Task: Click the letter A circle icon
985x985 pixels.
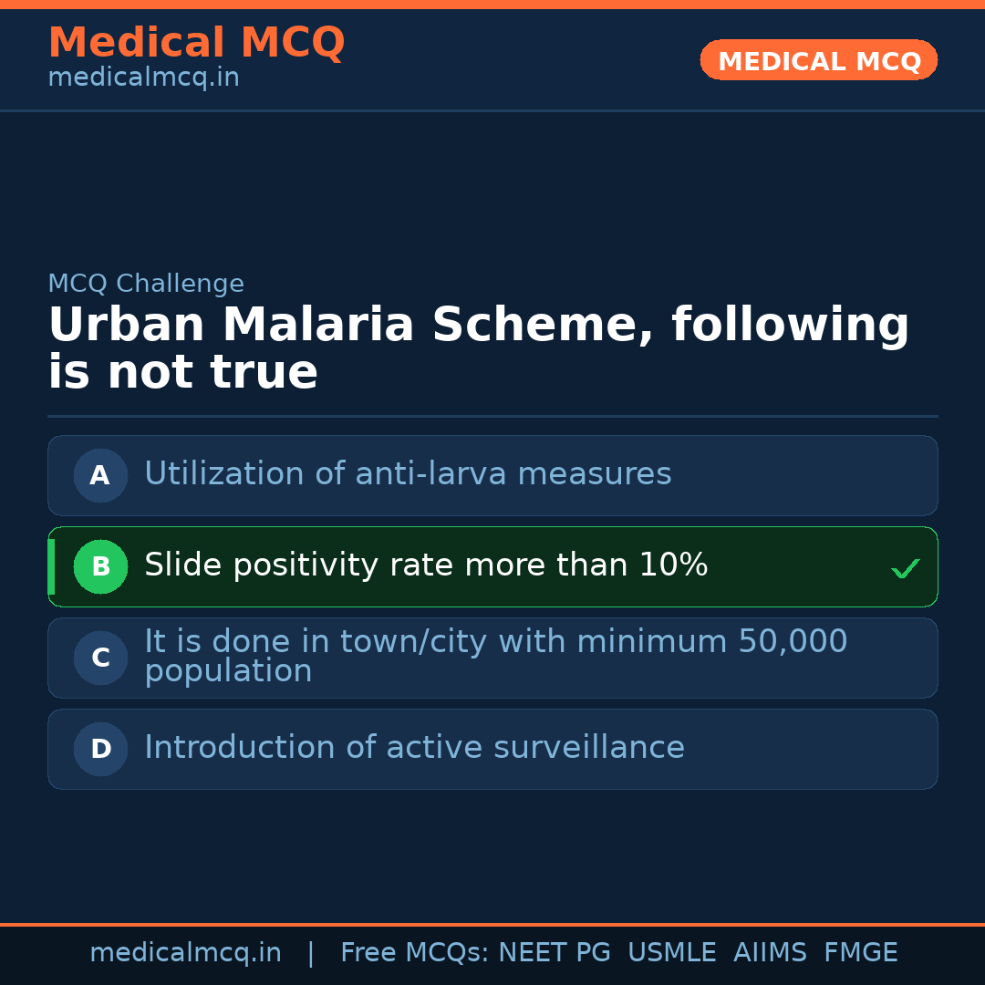Action: coord(100,475)
